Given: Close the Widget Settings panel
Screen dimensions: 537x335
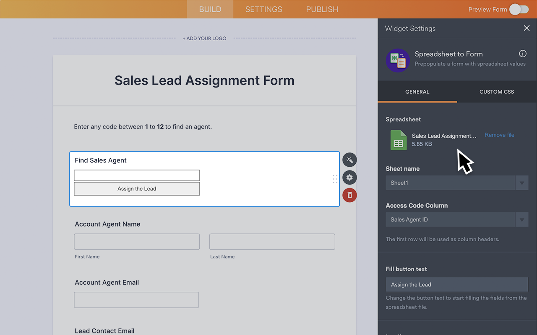Looking at the screenshot, I should point(527,28).
